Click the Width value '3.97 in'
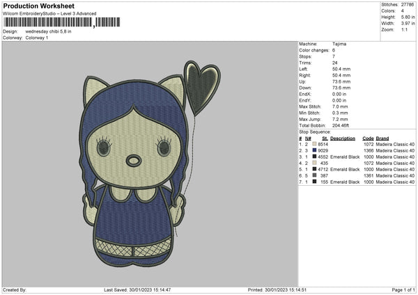Screen dimensions: 418x295 (x=408, y=24)
